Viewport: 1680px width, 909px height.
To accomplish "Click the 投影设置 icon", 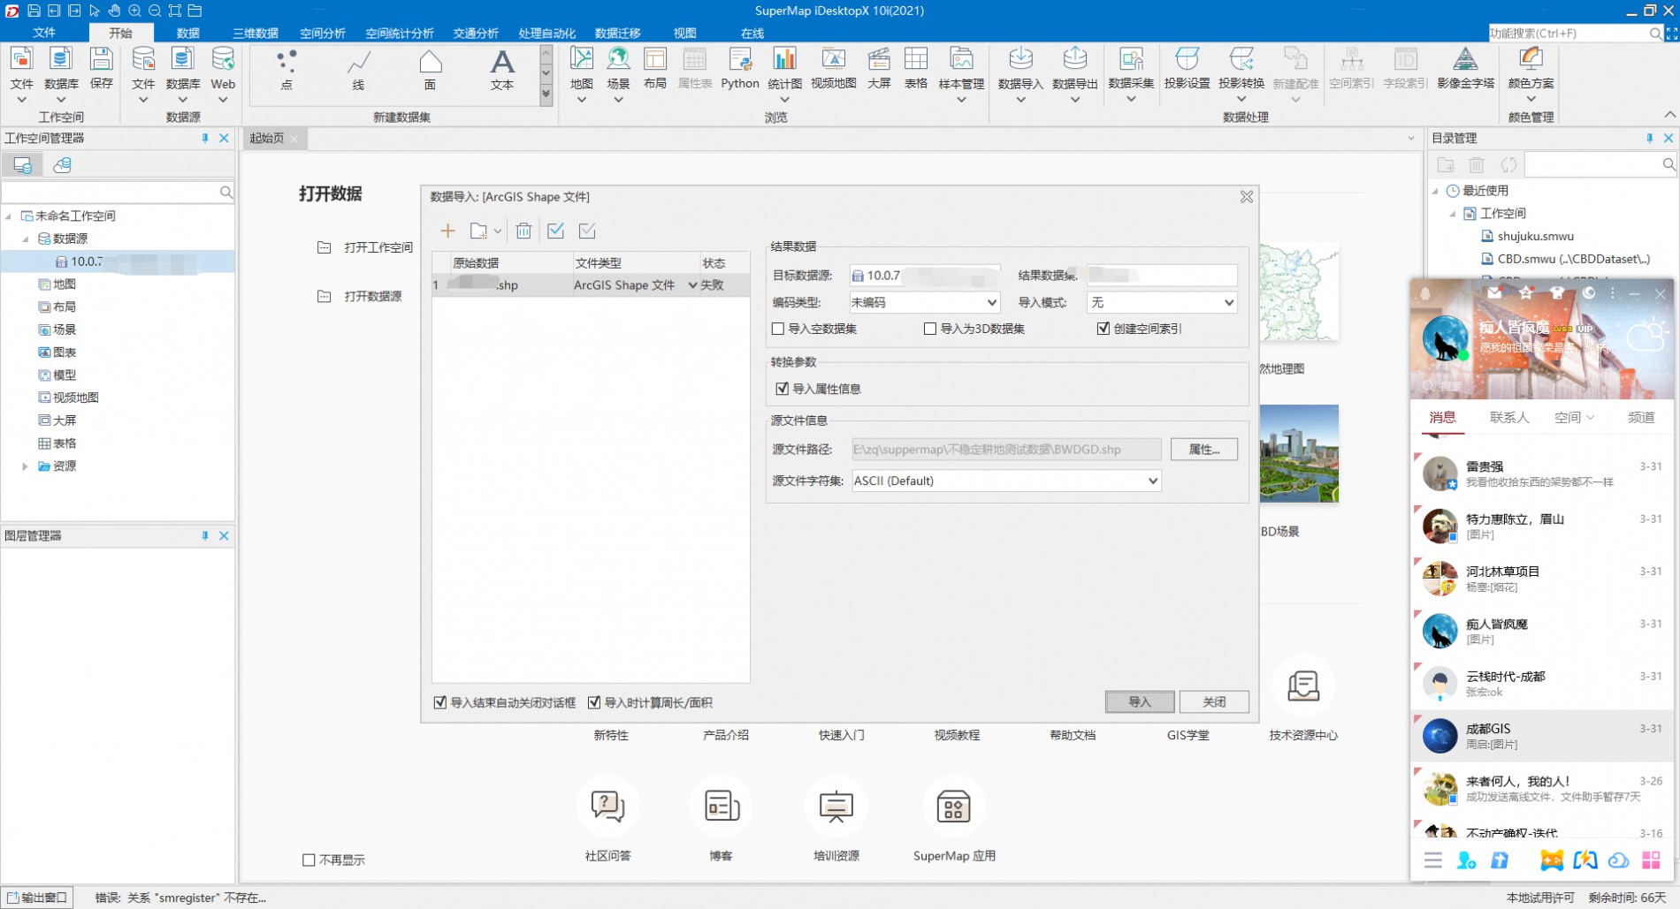I will click(x=1187, y=68).
